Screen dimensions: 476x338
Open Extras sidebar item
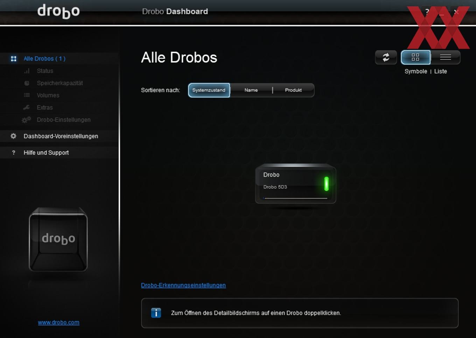(45, 108)
